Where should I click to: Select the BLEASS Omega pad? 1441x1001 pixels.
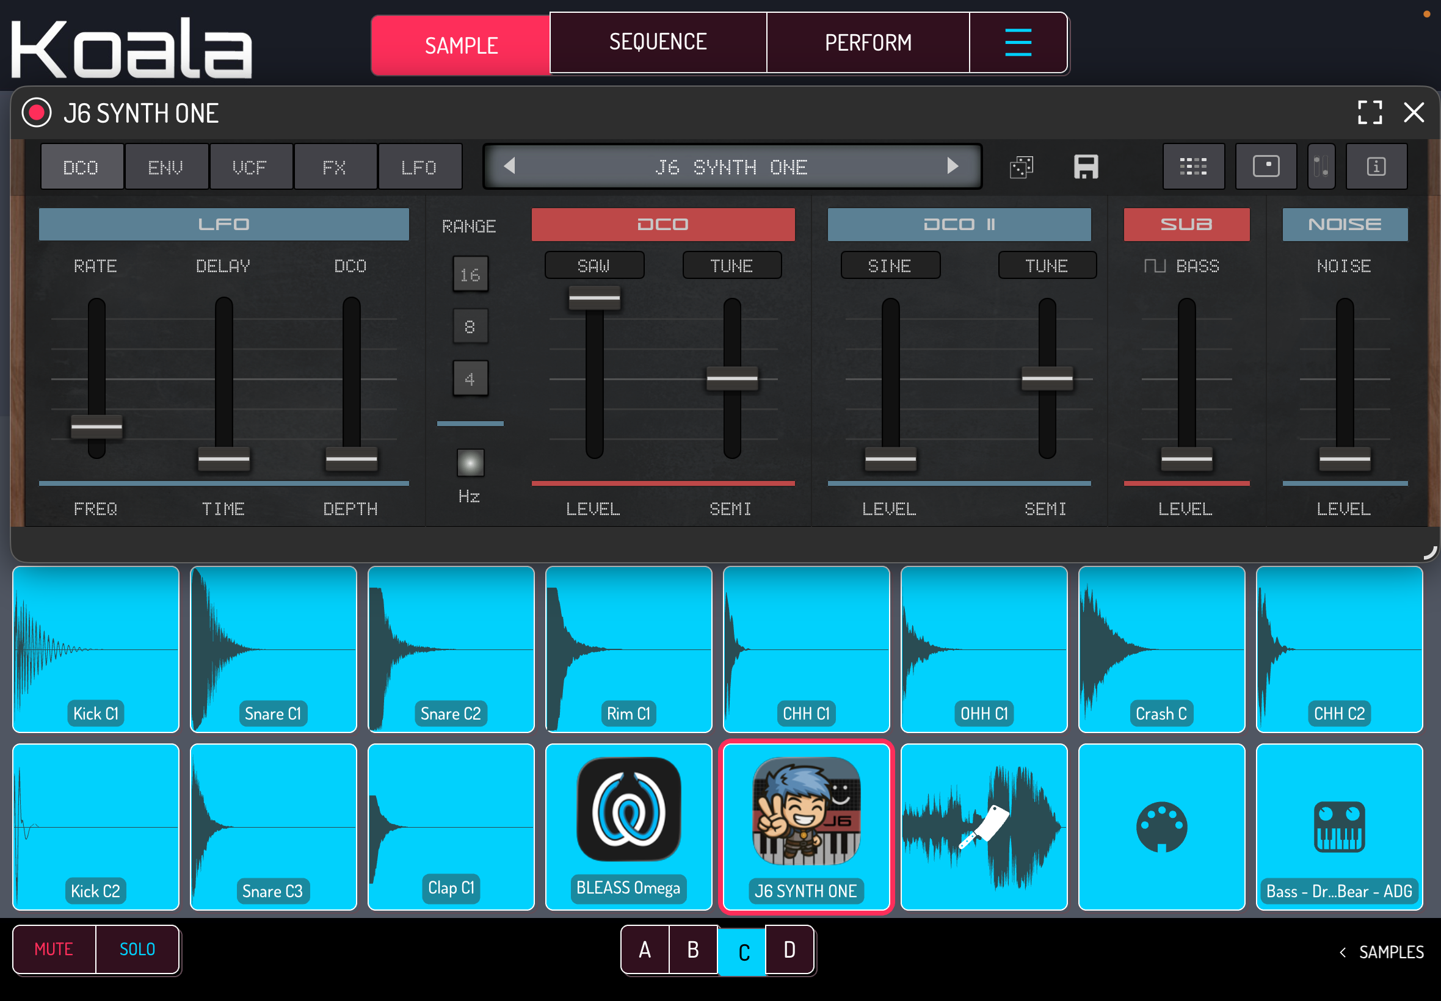point(628,826)
